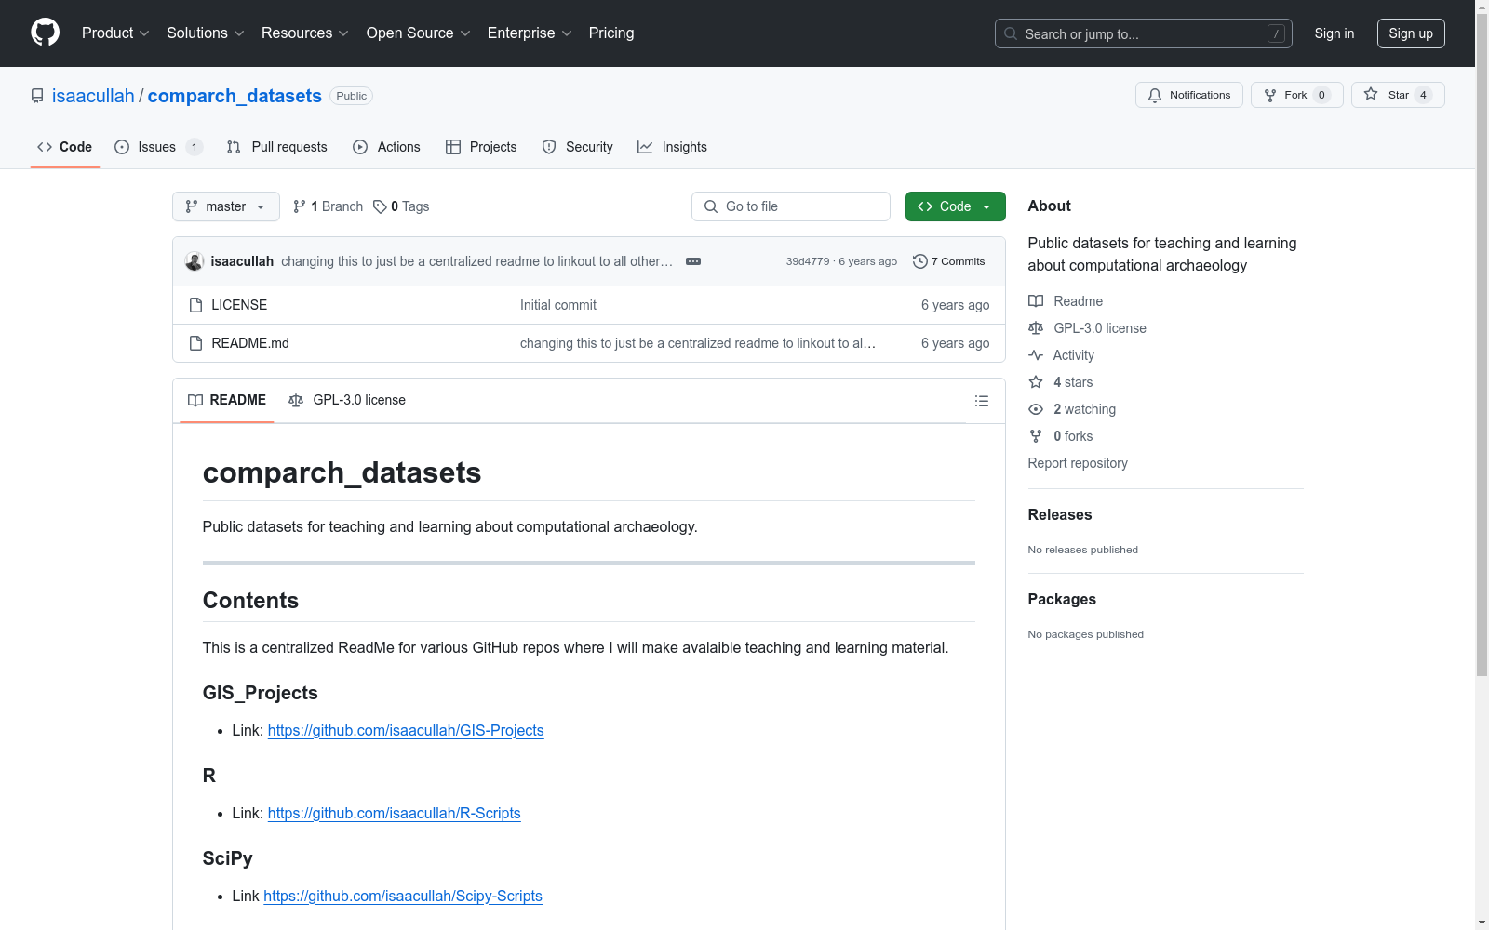Select the GPL-3.0 license tab

pyautogui.click(x=347, y=400)
